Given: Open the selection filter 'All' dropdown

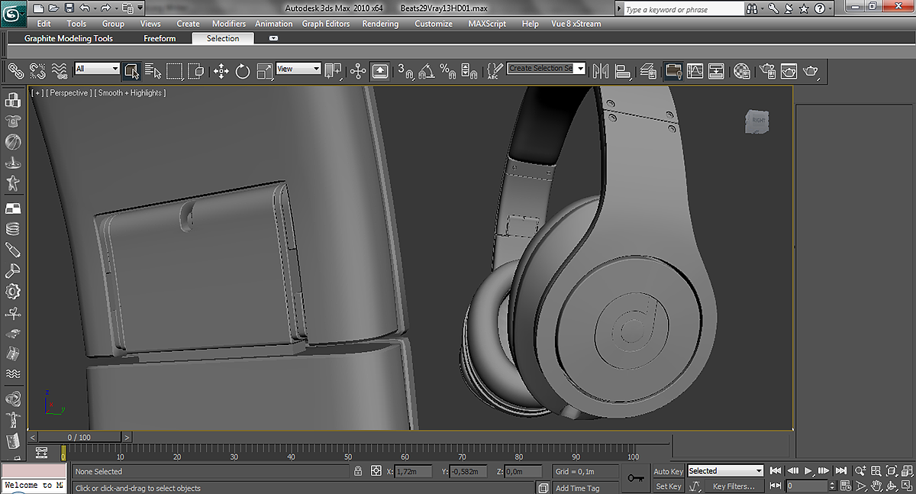Looking at the screenshot, I should (x=97, y=69).
